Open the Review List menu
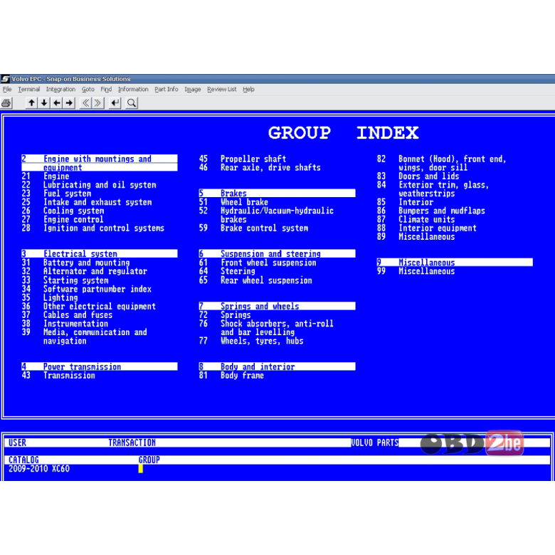 tap(221, 89)
